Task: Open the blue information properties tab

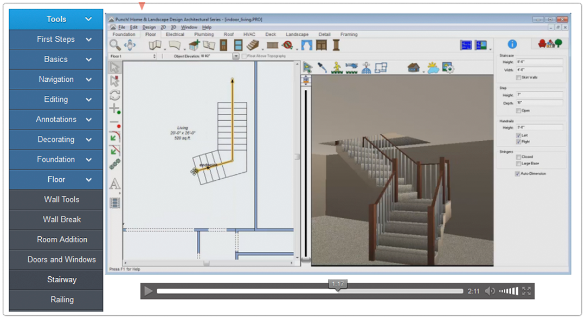Action: tap(511, 44)
